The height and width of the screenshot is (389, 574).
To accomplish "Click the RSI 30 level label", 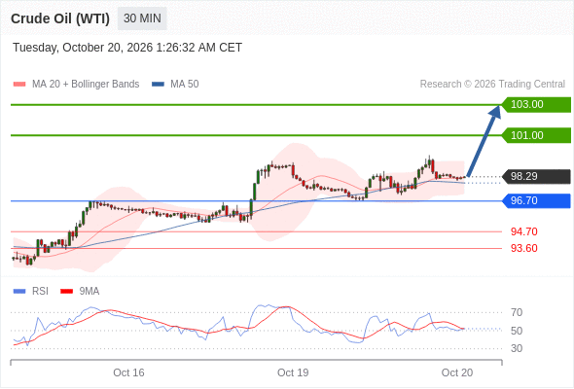I will 517,348.
